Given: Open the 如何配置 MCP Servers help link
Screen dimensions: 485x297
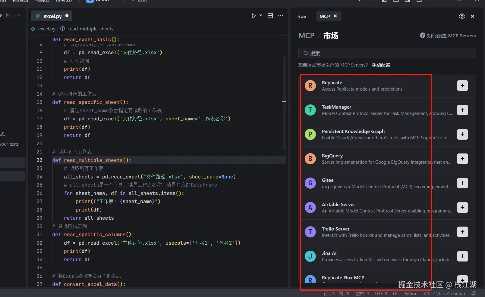Looking at the screenshot, I should pos(451,36).
